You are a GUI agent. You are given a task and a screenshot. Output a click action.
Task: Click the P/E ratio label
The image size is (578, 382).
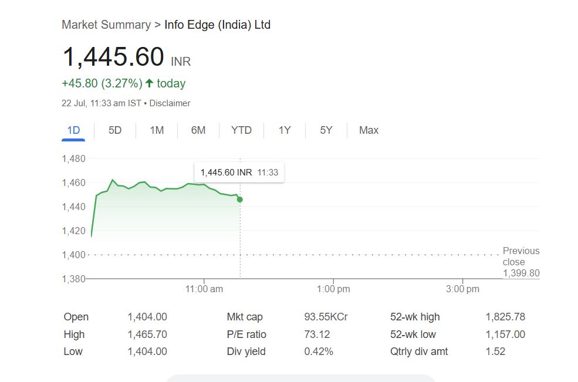pos(246,334)
